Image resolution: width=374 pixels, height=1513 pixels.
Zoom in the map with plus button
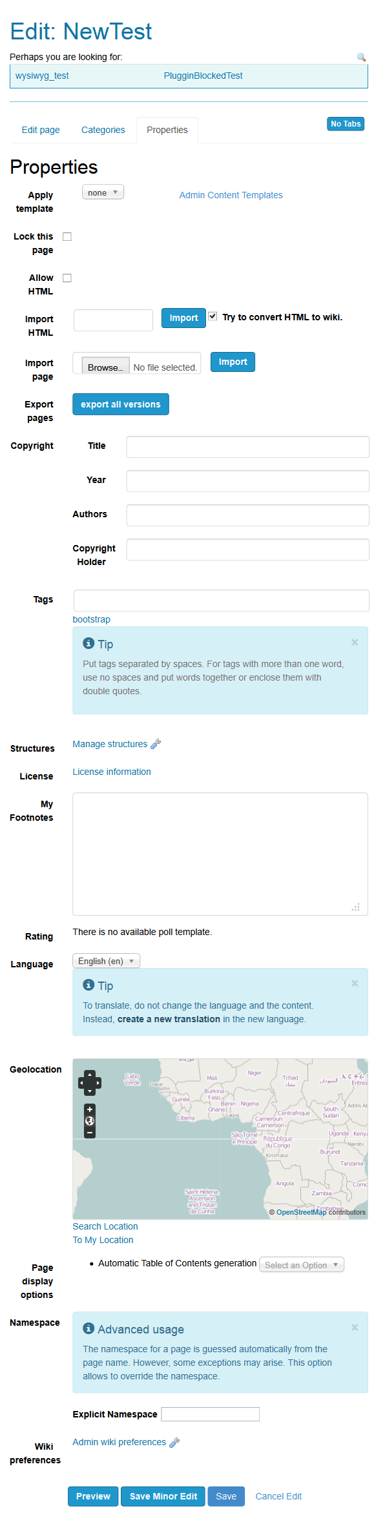click(x=90, y=1109)
